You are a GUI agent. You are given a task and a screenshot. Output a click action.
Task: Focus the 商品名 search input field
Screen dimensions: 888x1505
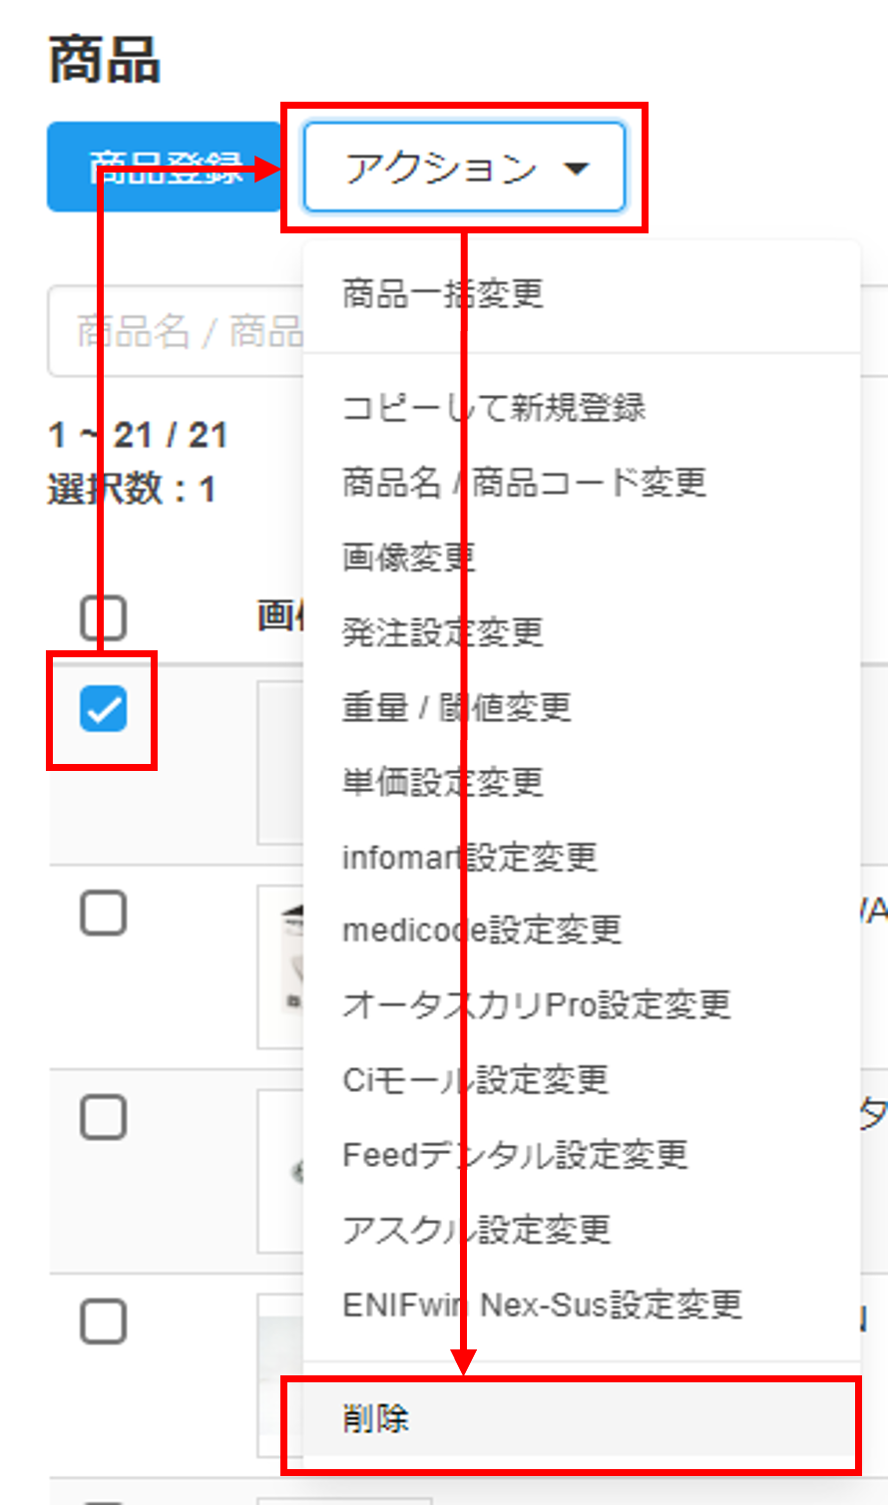click(176, 331)
